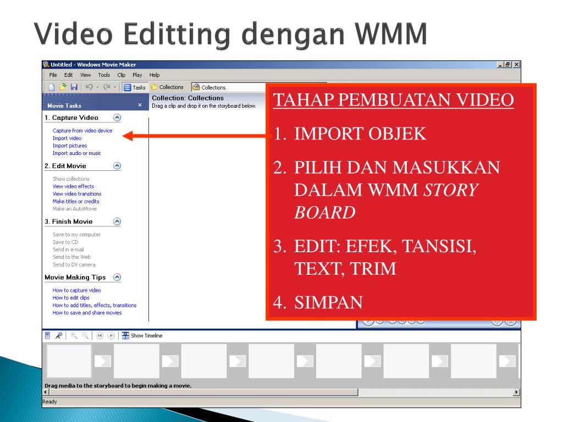Save the project using the floppy icon
This screenshot has height=422, width=563.
coord(74,87)
